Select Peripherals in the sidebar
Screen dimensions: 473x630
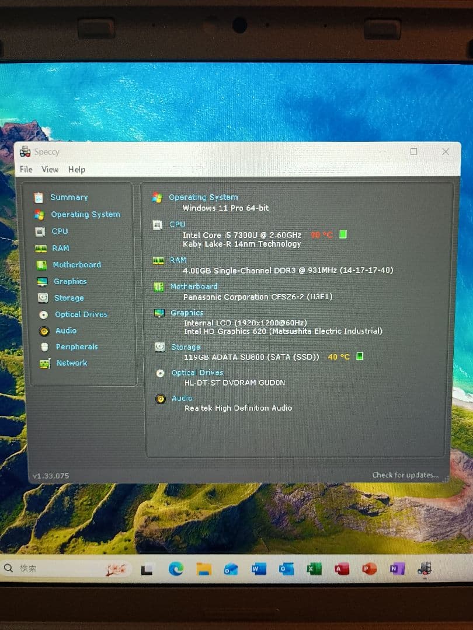coord(76,346)
